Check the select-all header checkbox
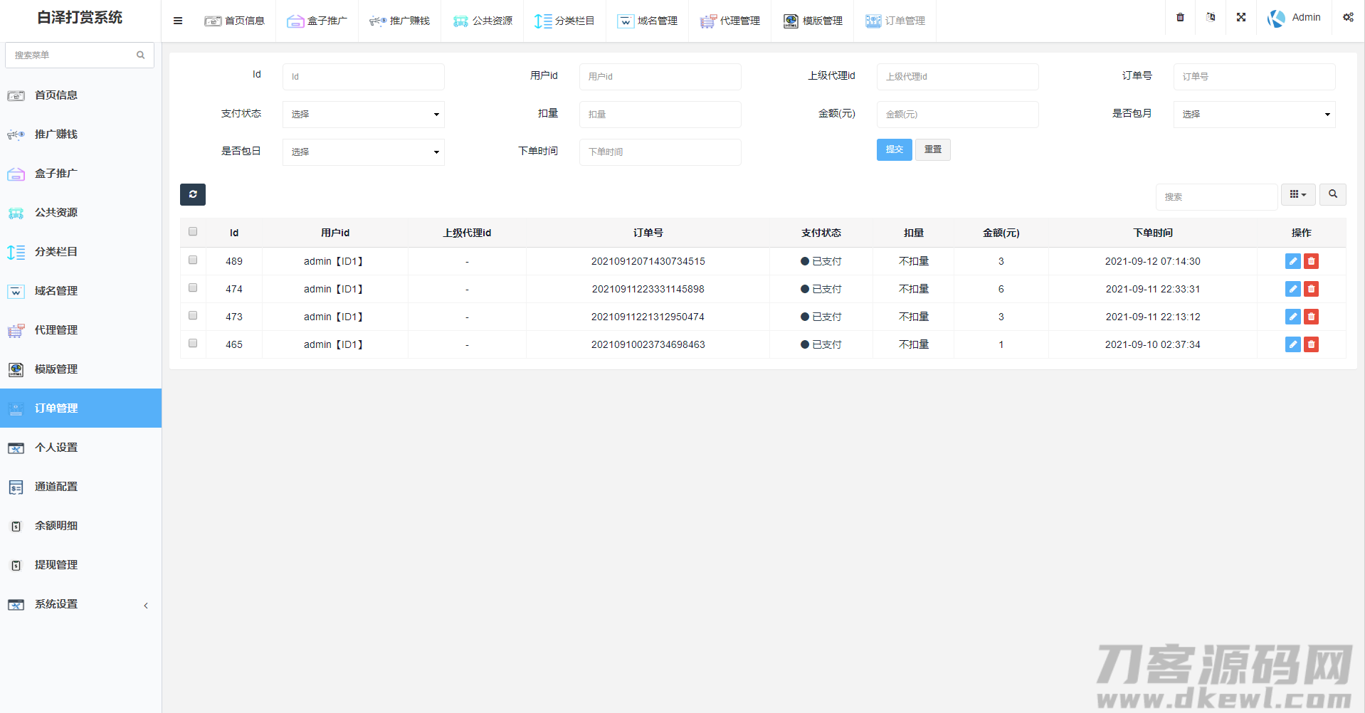The height and width of the screenshot is (713, 1365). (193, 231)
